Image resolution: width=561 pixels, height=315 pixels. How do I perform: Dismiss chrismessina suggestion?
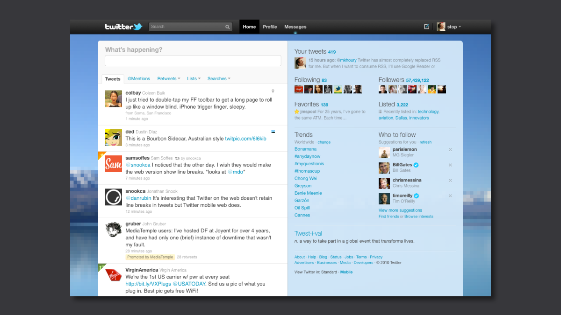(450, 180)
